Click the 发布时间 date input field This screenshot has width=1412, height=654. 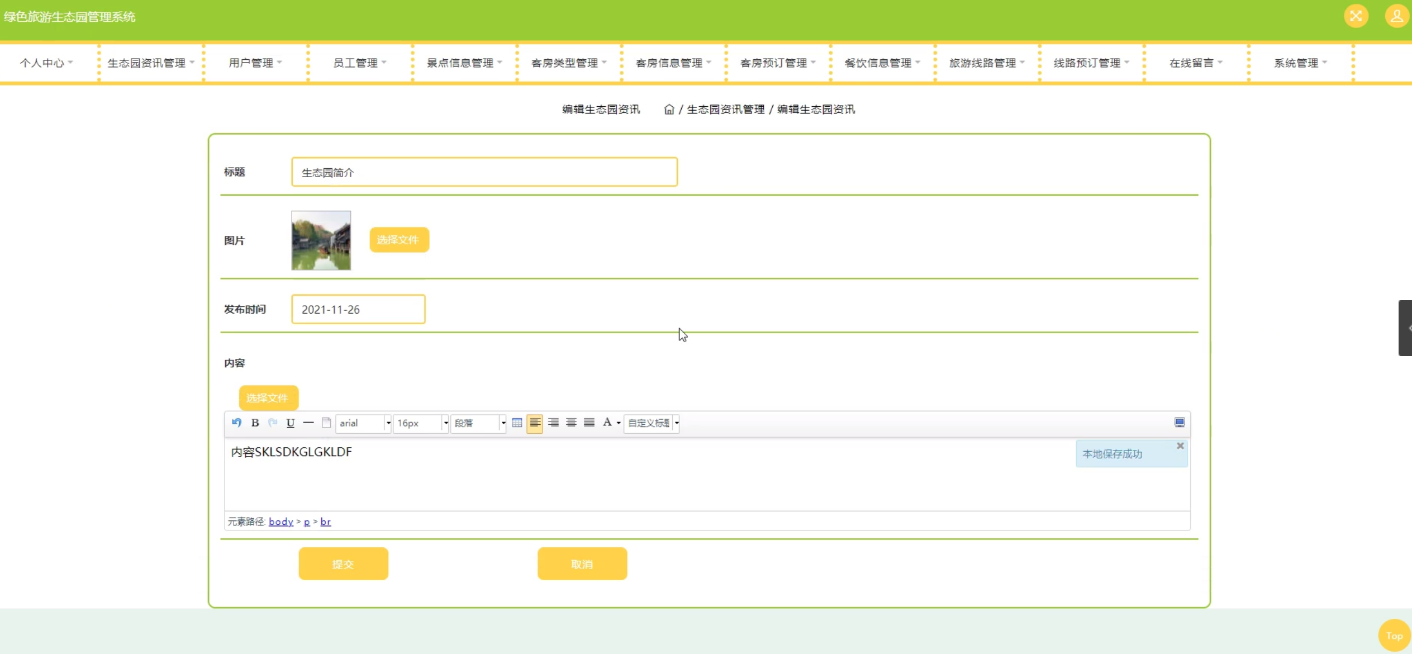point(358,309)
